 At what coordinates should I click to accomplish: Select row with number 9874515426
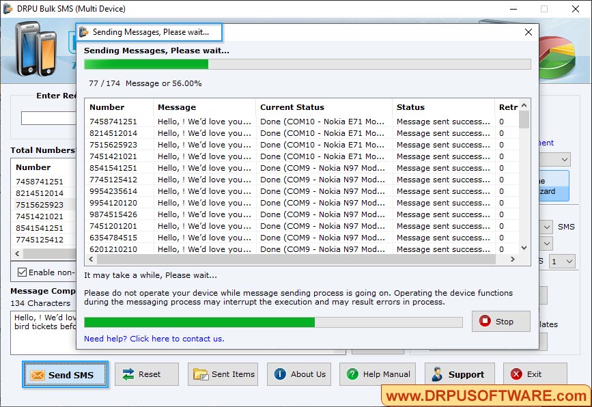point(302,214)
